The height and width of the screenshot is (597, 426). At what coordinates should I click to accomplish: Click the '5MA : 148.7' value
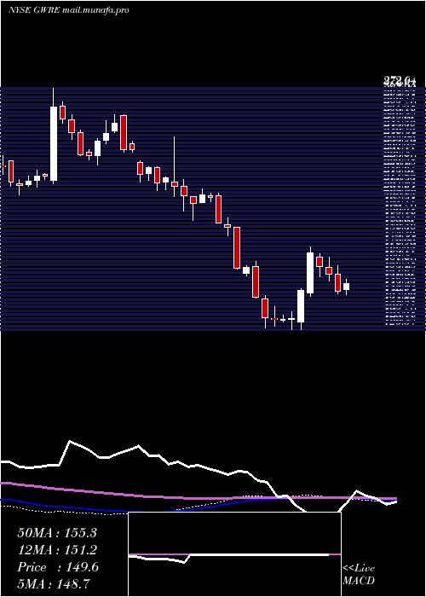[x=54, y=584]
